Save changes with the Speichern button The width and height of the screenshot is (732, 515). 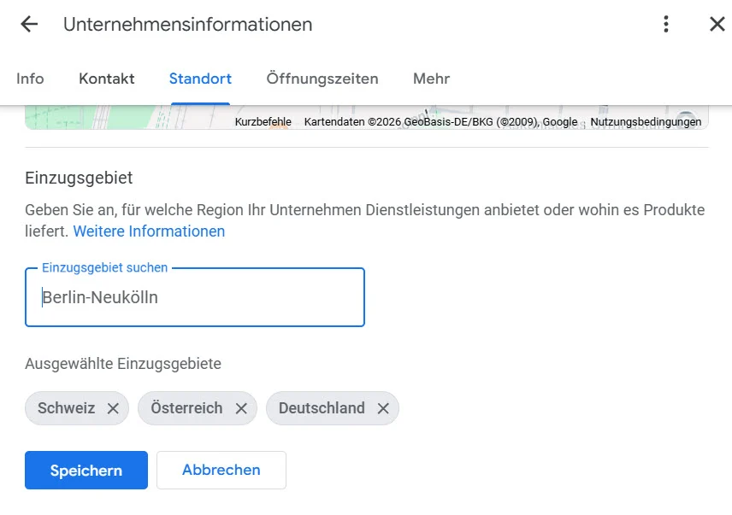tap(86, 470)
